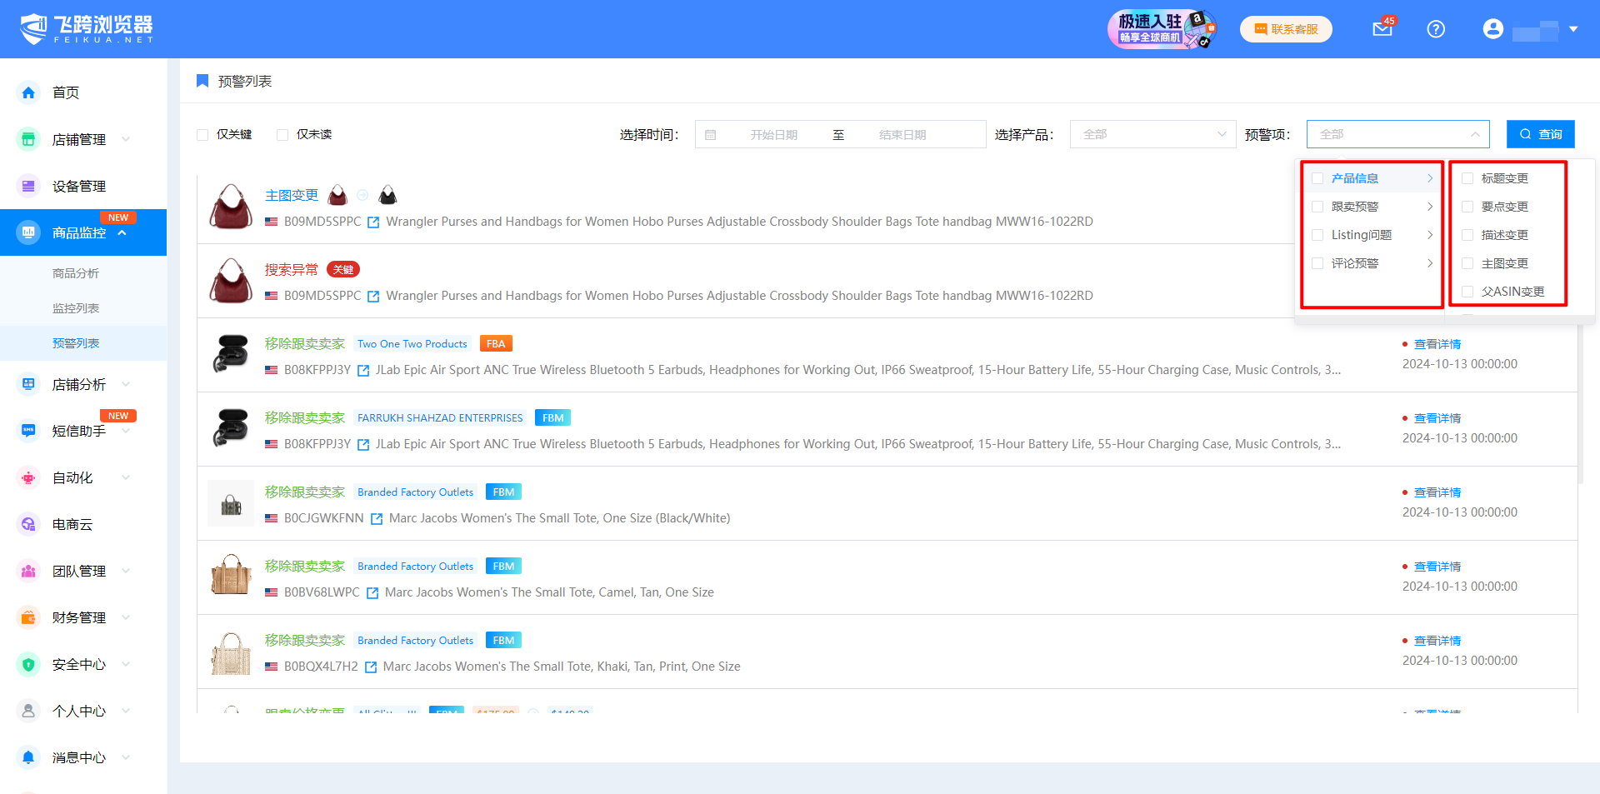Click the help question mark icon
This screenshot has height=794, width=1600.
(x=1435, y=29)
